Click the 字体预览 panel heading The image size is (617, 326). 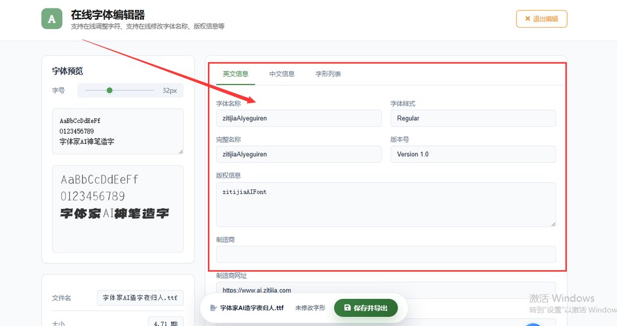[x=67, y=71]
